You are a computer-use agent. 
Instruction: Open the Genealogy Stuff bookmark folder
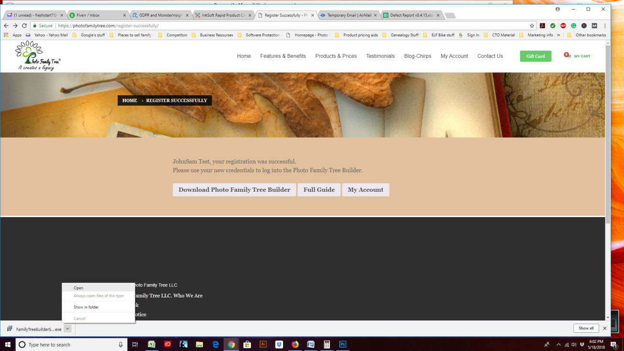pyautogui.click(x=400, y=35)
